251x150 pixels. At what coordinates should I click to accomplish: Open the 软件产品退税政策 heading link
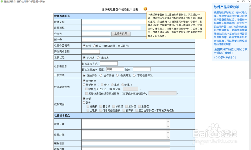226,7
